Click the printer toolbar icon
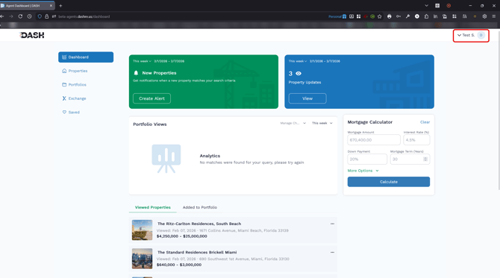500x278 pixels. pos(389,16)
